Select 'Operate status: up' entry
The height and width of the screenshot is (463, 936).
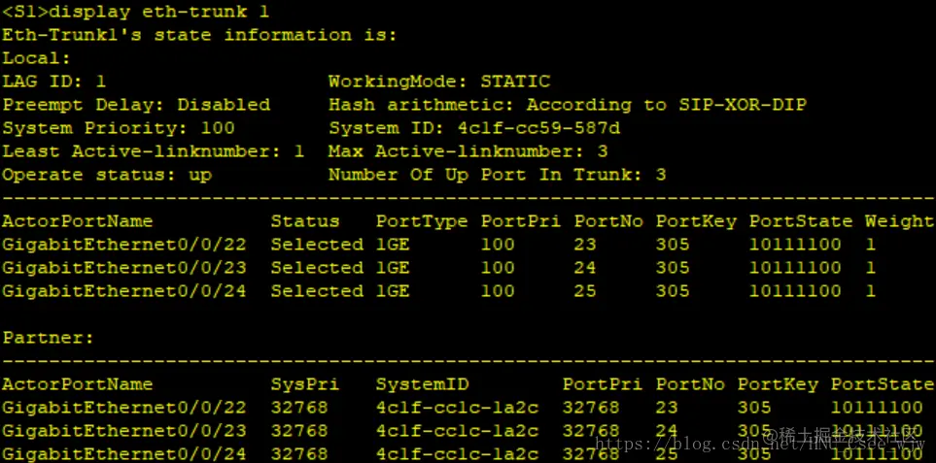pyautogui.click(x=107, y=175)
